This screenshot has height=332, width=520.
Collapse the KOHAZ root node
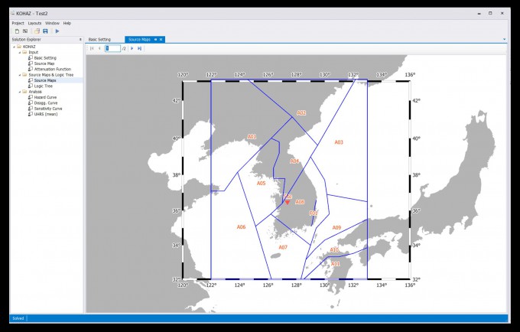[14, 46]
